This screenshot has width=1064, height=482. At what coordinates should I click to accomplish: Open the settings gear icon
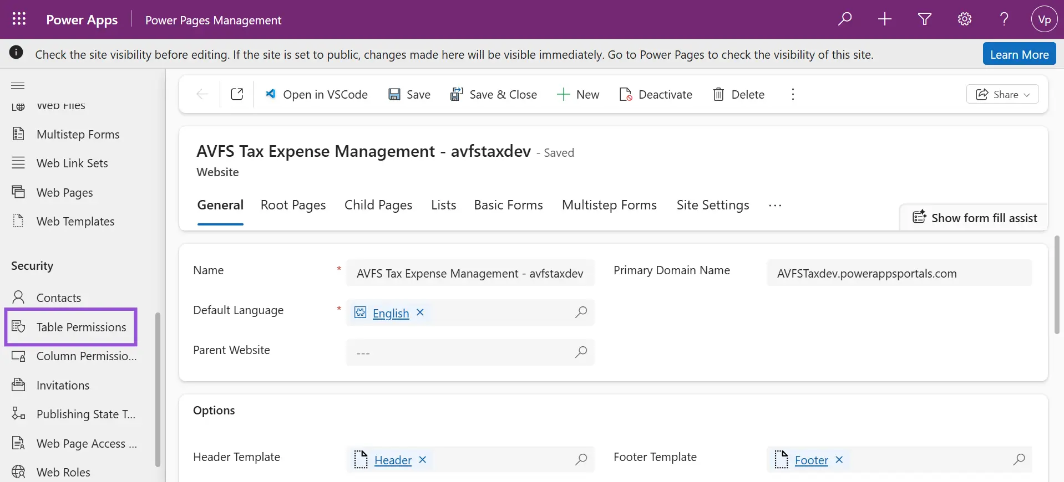[965, 19]
